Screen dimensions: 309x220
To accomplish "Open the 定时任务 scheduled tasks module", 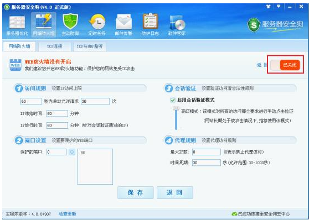I will point(97,25).
